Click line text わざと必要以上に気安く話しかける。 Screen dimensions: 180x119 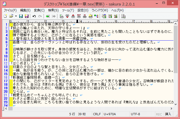coord(43,99)
